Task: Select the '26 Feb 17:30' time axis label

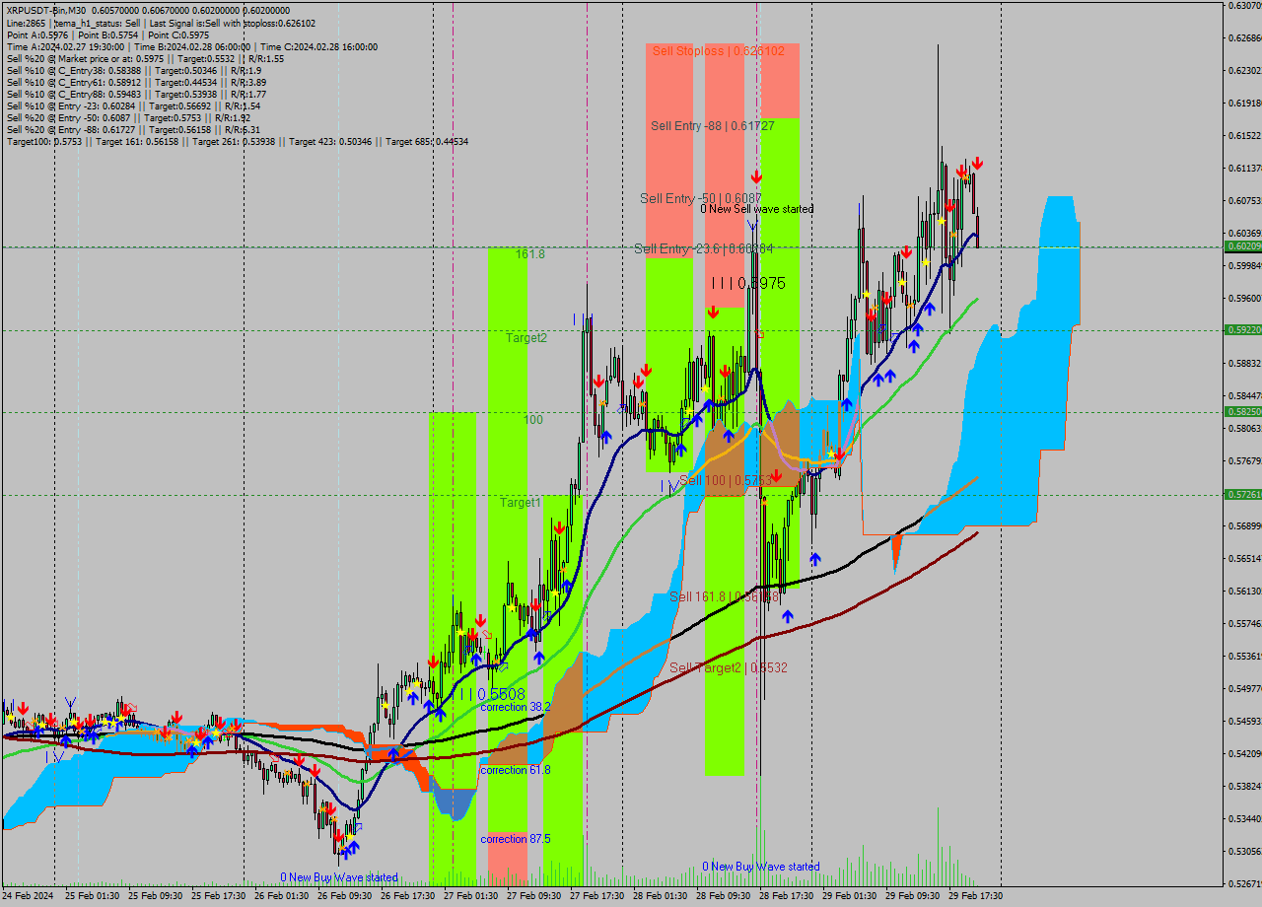Action: [408, 896]
